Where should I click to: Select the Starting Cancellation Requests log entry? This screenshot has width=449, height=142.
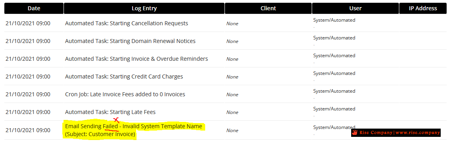[x=127, y=23]
